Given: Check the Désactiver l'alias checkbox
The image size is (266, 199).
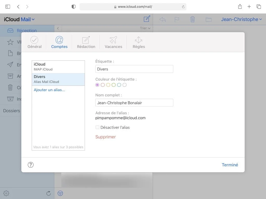Looking at the screenshot, I should click(x=97, y=127).
